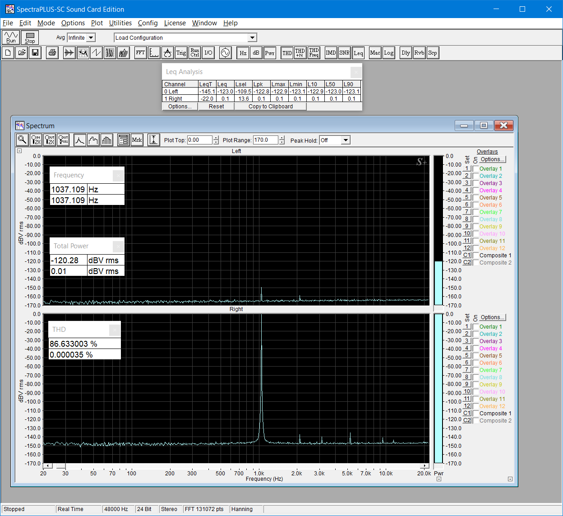Open the Options menu
This screenshot has height=516, width=563.
point(73,23)
